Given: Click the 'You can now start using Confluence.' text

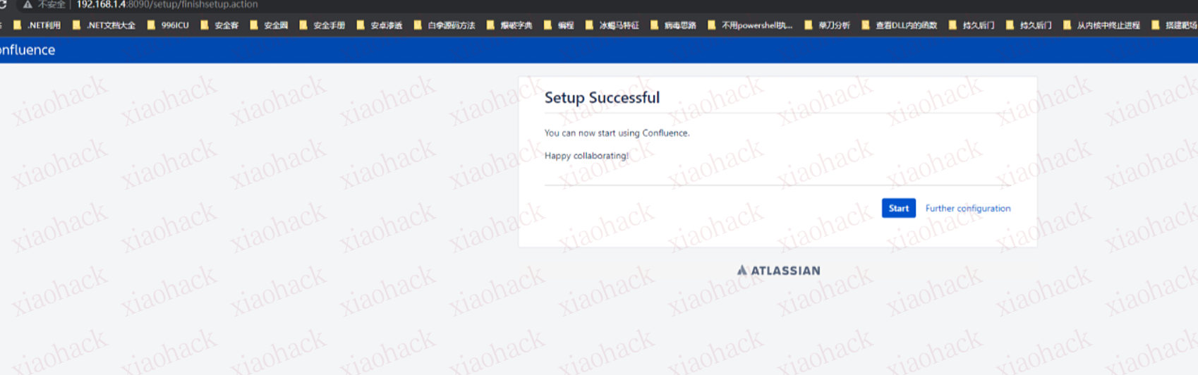Looking at the screenshot, I should click(x=617, y=133).
